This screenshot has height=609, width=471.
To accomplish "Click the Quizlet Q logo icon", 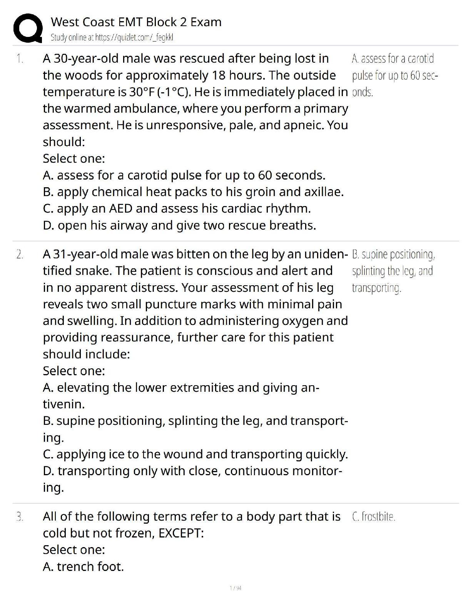I will [28, 28].
